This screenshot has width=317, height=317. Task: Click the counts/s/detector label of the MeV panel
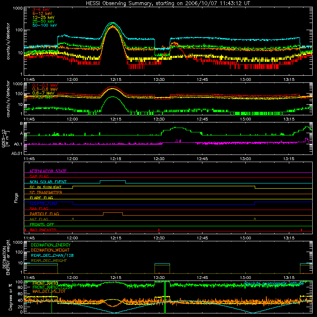(8, 99)
